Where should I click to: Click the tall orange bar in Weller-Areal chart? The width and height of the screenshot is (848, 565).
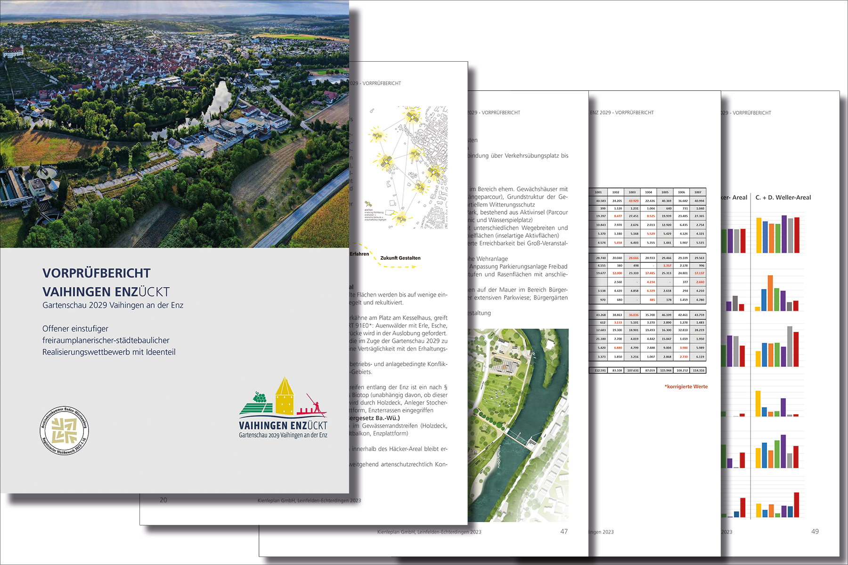[770, 293]
